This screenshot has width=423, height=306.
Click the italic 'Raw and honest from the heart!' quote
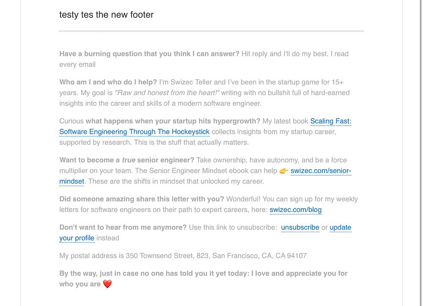pos(167,93)
